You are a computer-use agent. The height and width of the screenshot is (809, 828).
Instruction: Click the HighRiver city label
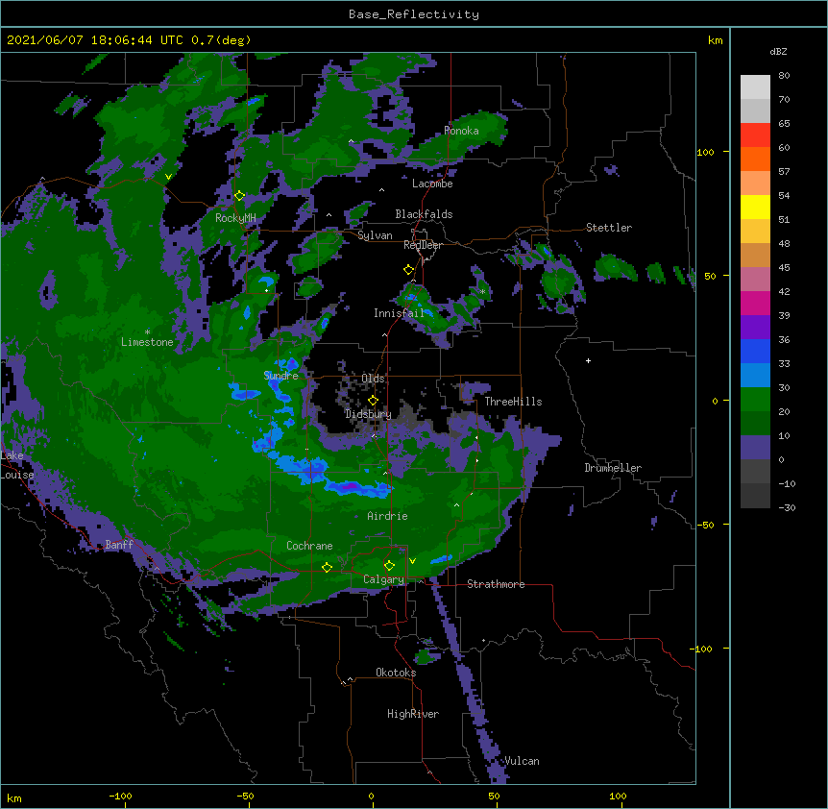413,714
